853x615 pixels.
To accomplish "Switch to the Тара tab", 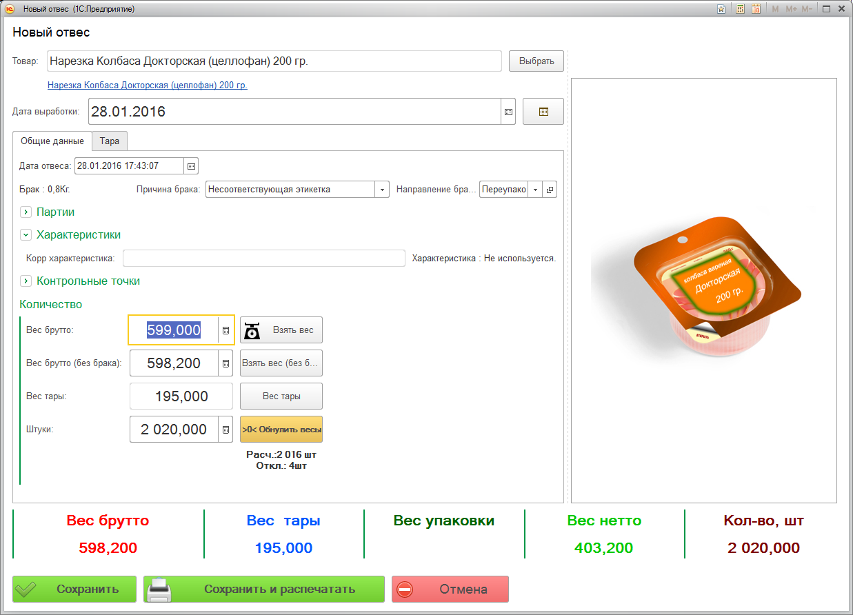I will [110, 141].
